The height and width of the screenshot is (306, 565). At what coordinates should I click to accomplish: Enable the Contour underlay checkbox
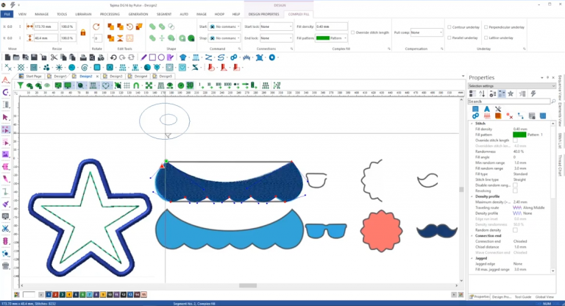click(449, 27)
